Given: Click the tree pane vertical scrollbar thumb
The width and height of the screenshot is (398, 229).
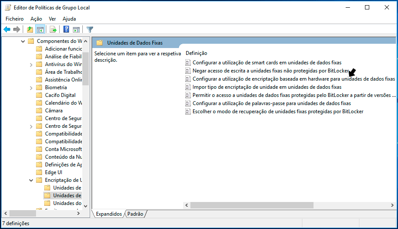Looking at the screenshot, I should click(85, 69).
